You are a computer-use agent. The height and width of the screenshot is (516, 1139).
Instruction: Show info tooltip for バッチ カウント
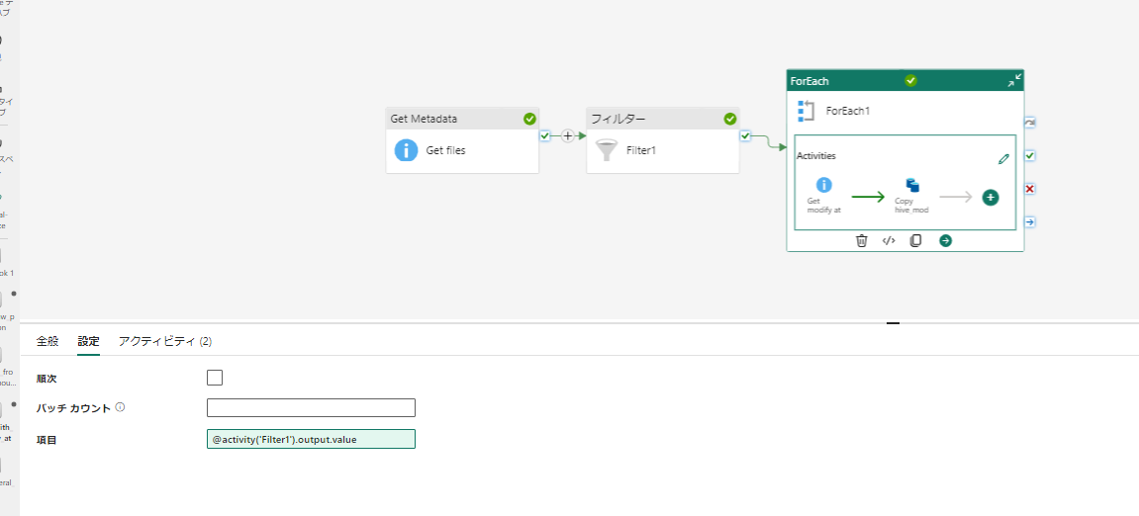[120, 408]
